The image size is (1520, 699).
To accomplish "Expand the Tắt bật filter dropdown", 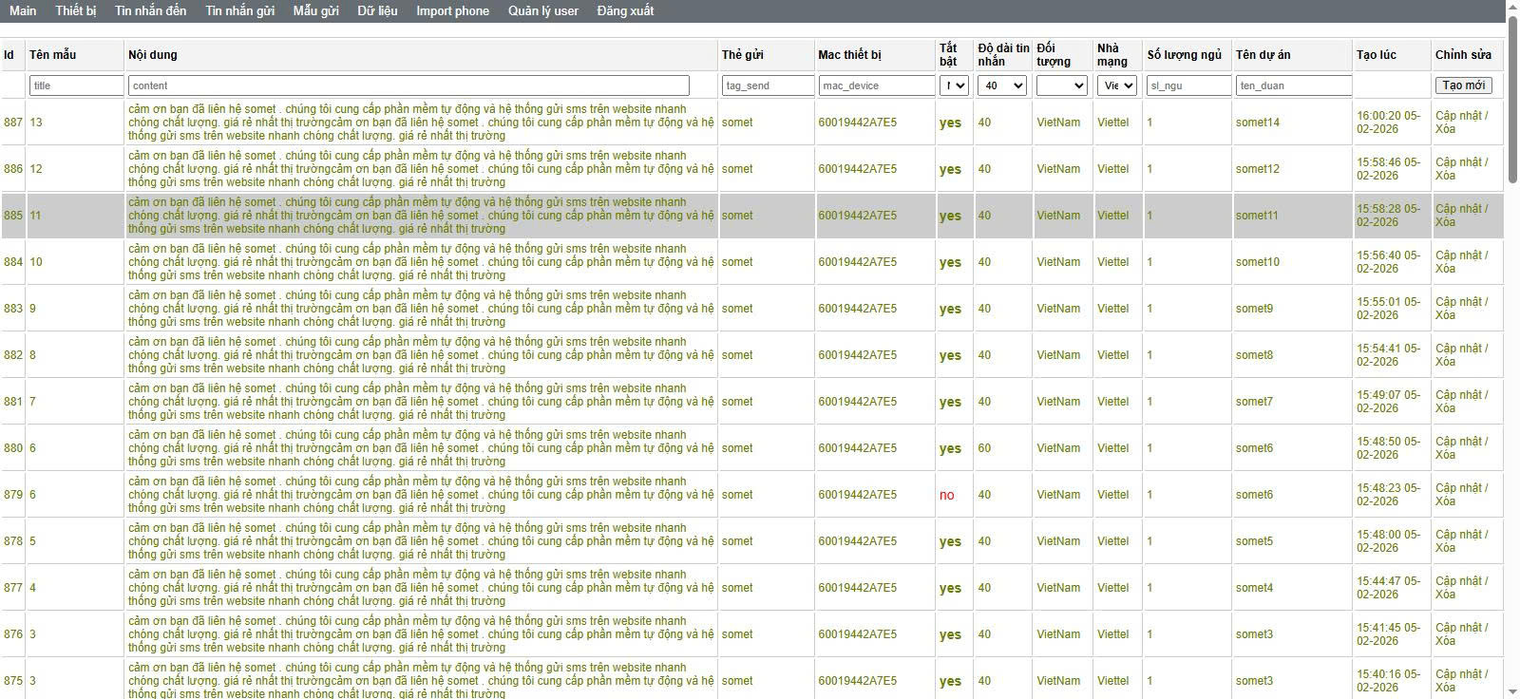I will pos(954,85).
